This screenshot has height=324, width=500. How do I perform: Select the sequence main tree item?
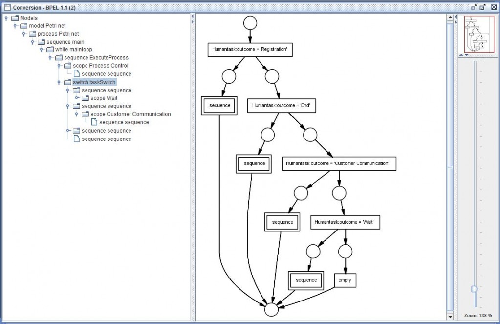(65, 42)
